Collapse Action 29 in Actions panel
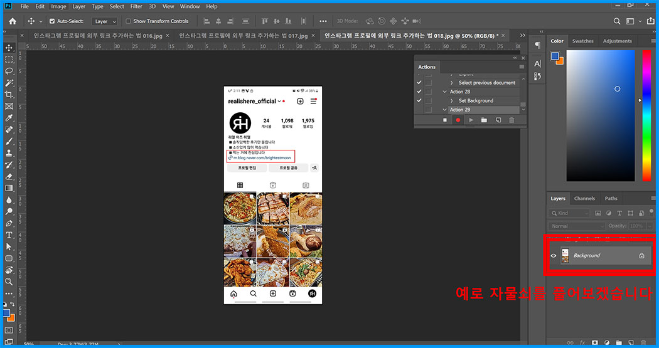Screen dimensions: 659x348 pos(444,110)
